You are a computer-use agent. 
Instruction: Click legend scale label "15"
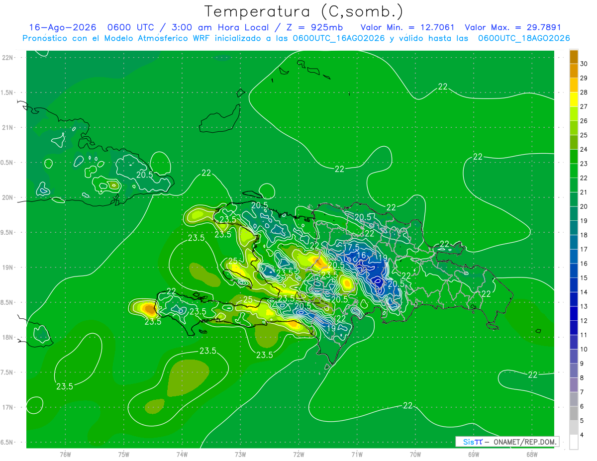pyautogui.click(x=584, y=277)
